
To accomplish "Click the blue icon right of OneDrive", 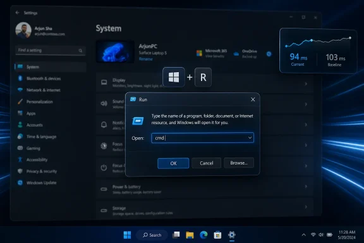I will [x=269, y=54].
